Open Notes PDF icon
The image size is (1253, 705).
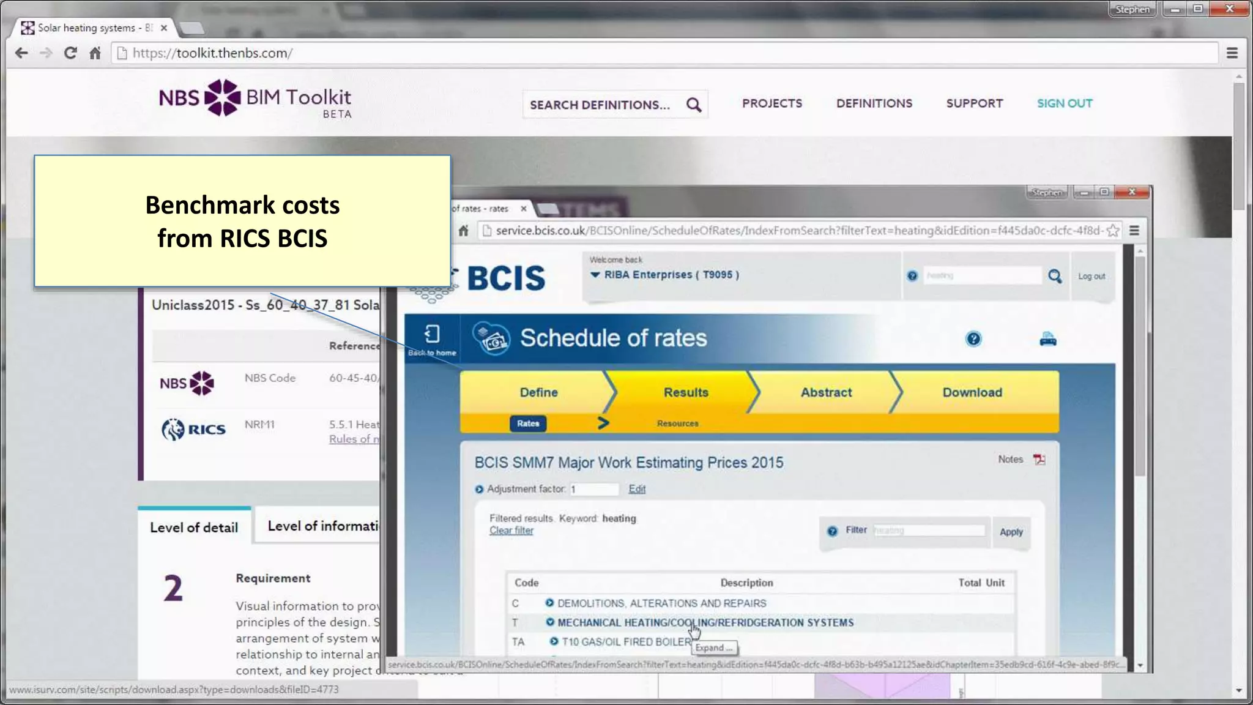click(1039, 460)
